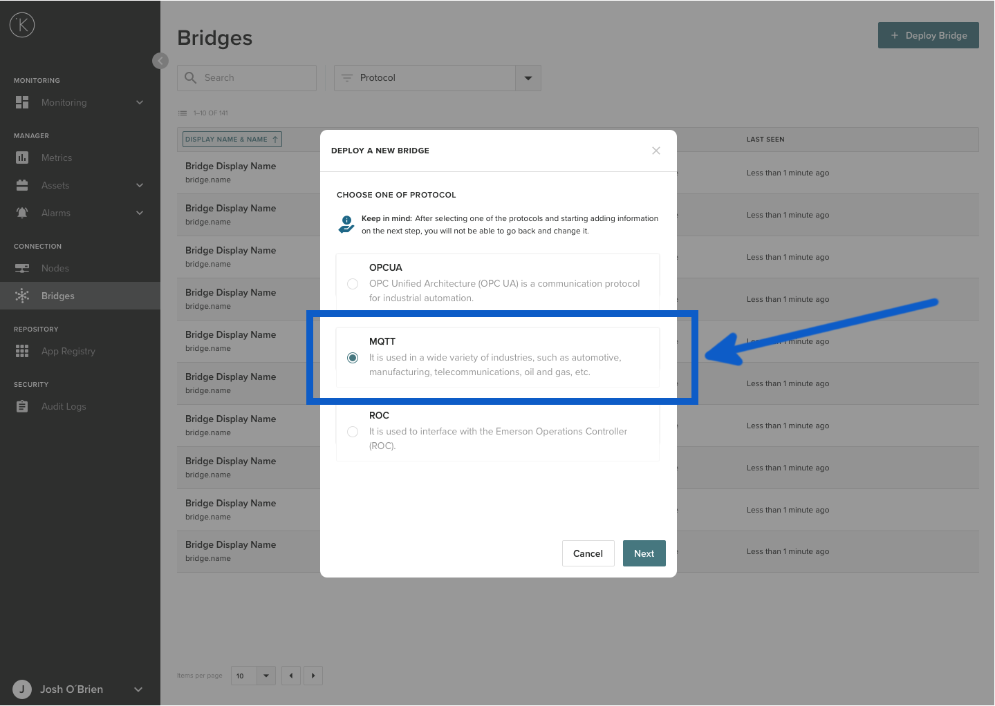Click the Cancel button
Image resolution: width=995 pixels, height=706 pixels.
[588, 553]
